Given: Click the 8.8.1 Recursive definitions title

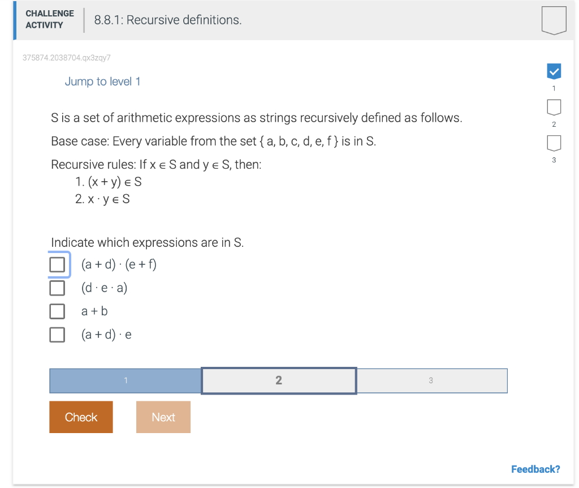Looking at the screenshot, I should pos(167,20).
